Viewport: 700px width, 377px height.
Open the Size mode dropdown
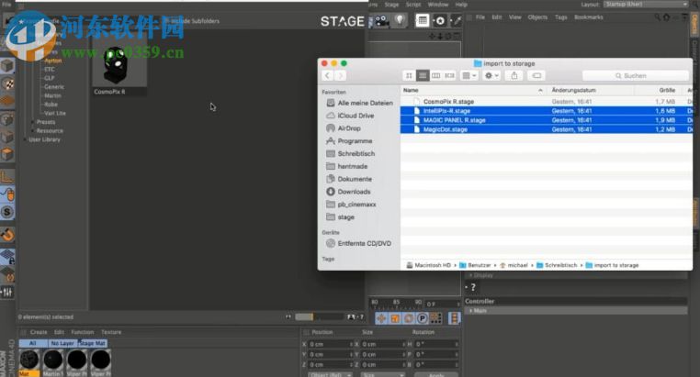click(382, 374)
